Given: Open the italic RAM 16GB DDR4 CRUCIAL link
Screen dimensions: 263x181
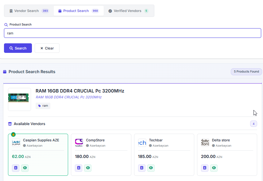Looking at the screenshot, I should tap(68, 97).
